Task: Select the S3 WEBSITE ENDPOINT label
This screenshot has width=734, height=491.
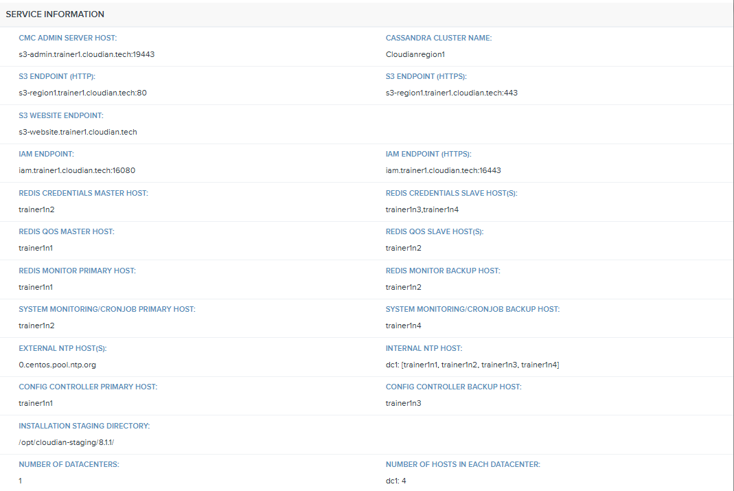Action: point(61,115)
